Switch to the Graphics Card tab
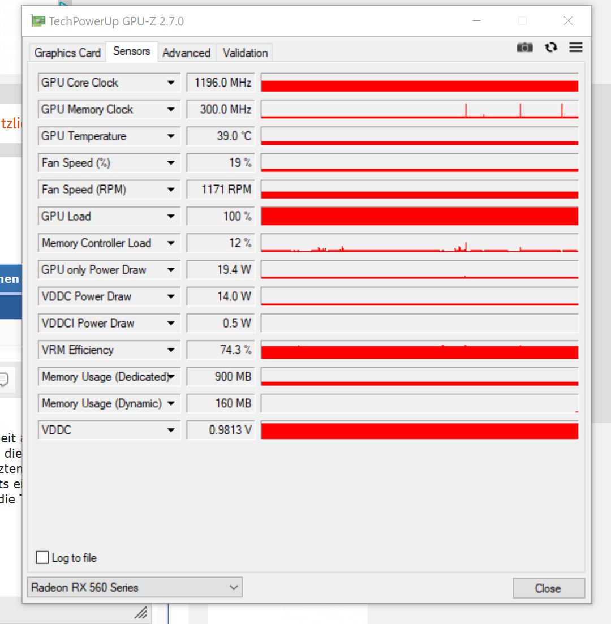 [67, 53]
